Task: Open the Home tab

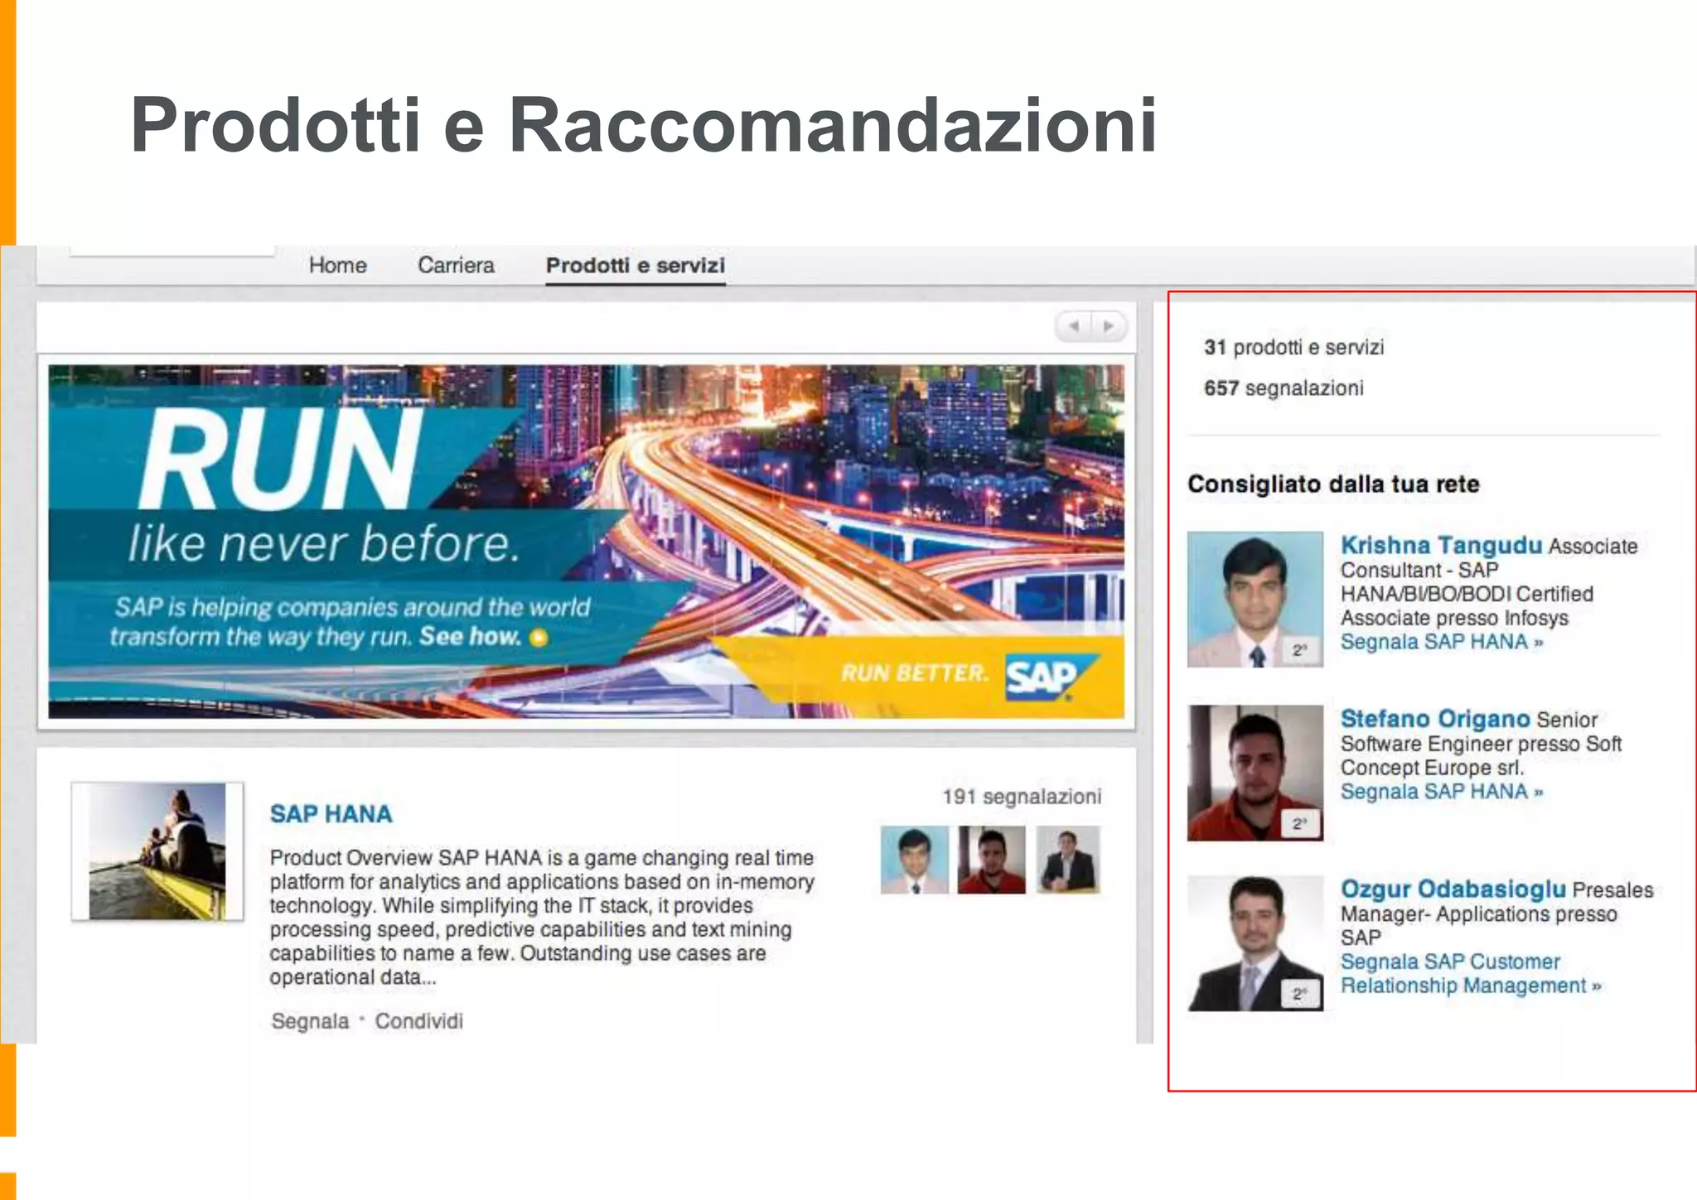Action: pos(337,265)
